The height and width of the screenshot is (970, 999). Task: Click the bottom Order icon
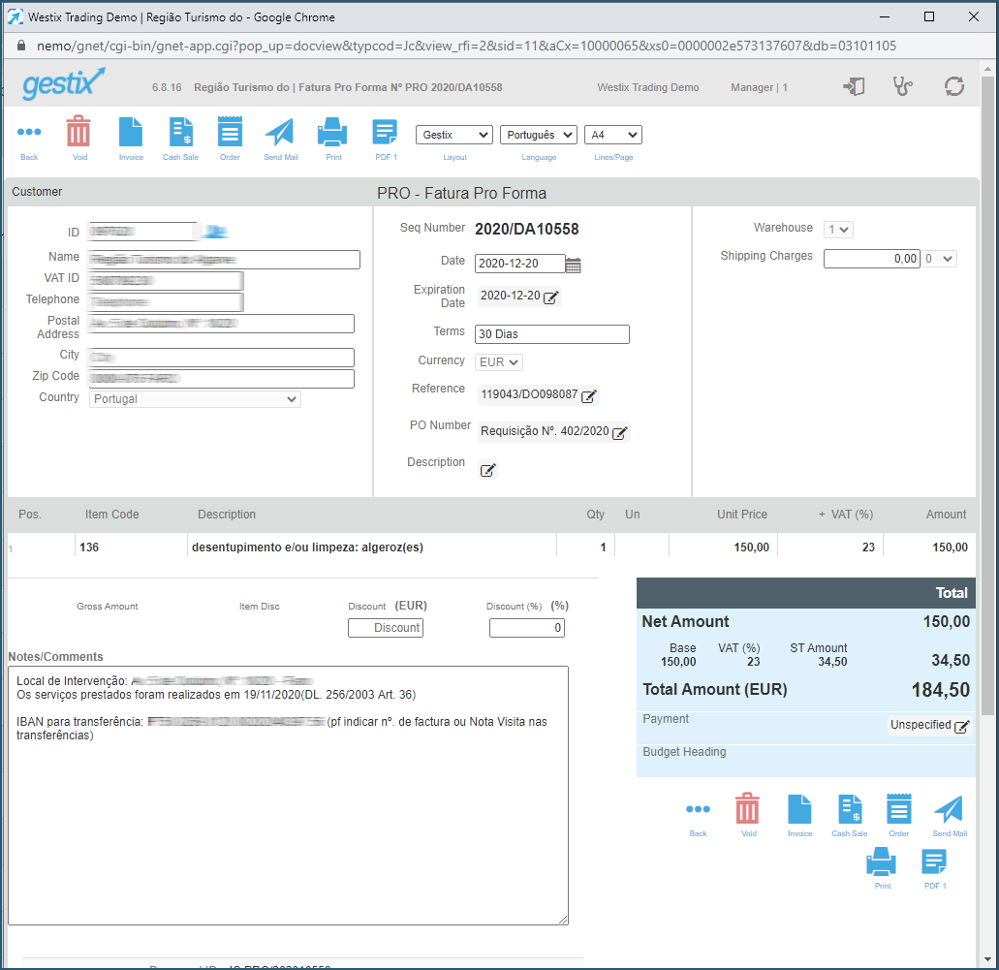tap(899, 809)
